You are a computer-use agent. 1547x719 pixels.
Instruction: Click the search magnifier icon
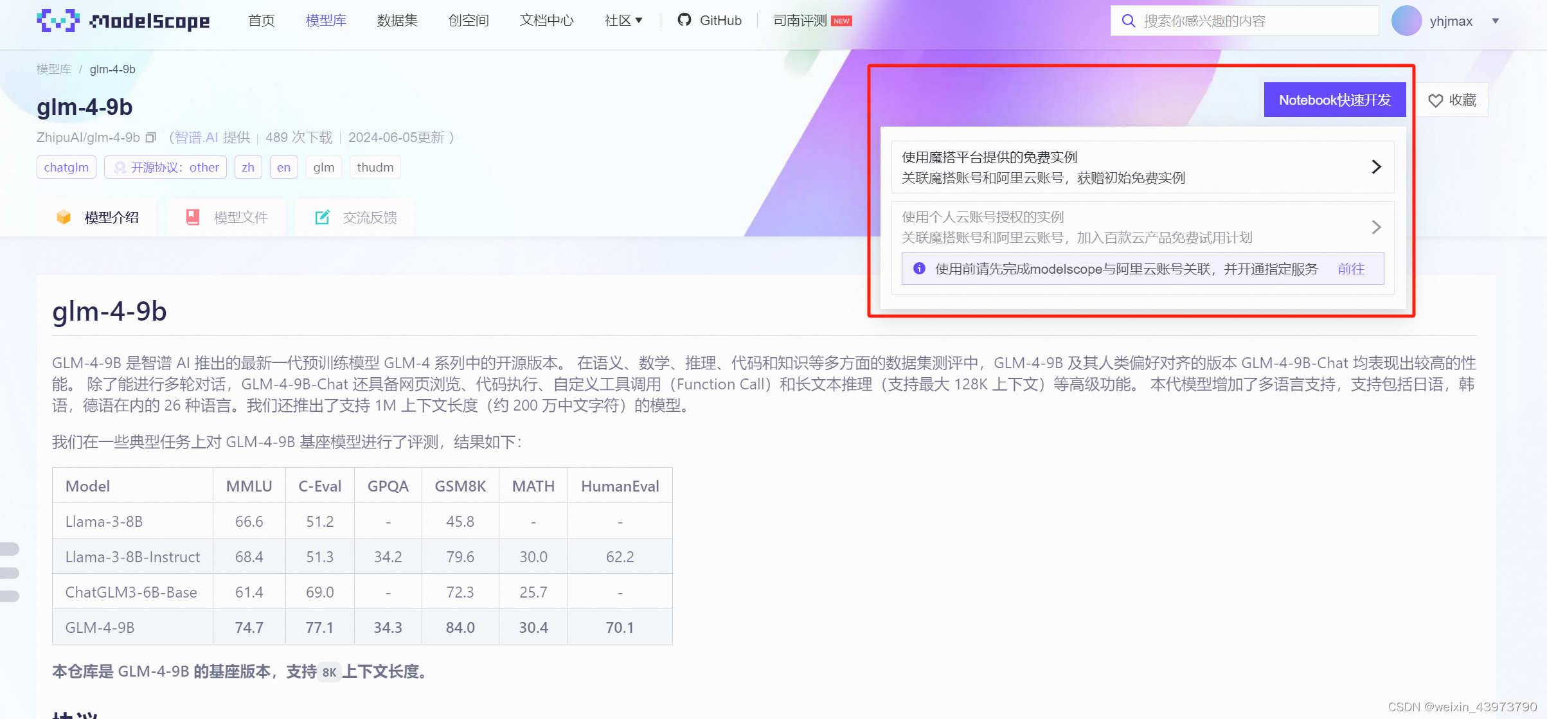click(1128, 21)
